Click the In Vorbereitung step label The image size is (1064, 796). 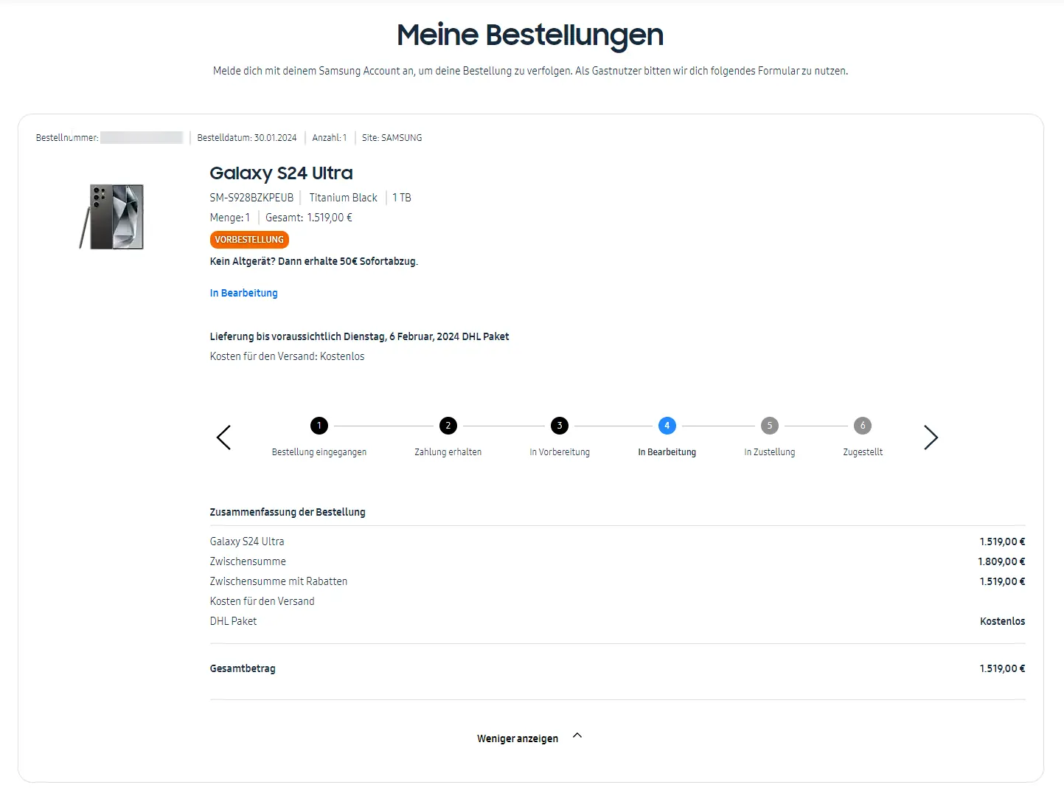coord(560,452)
